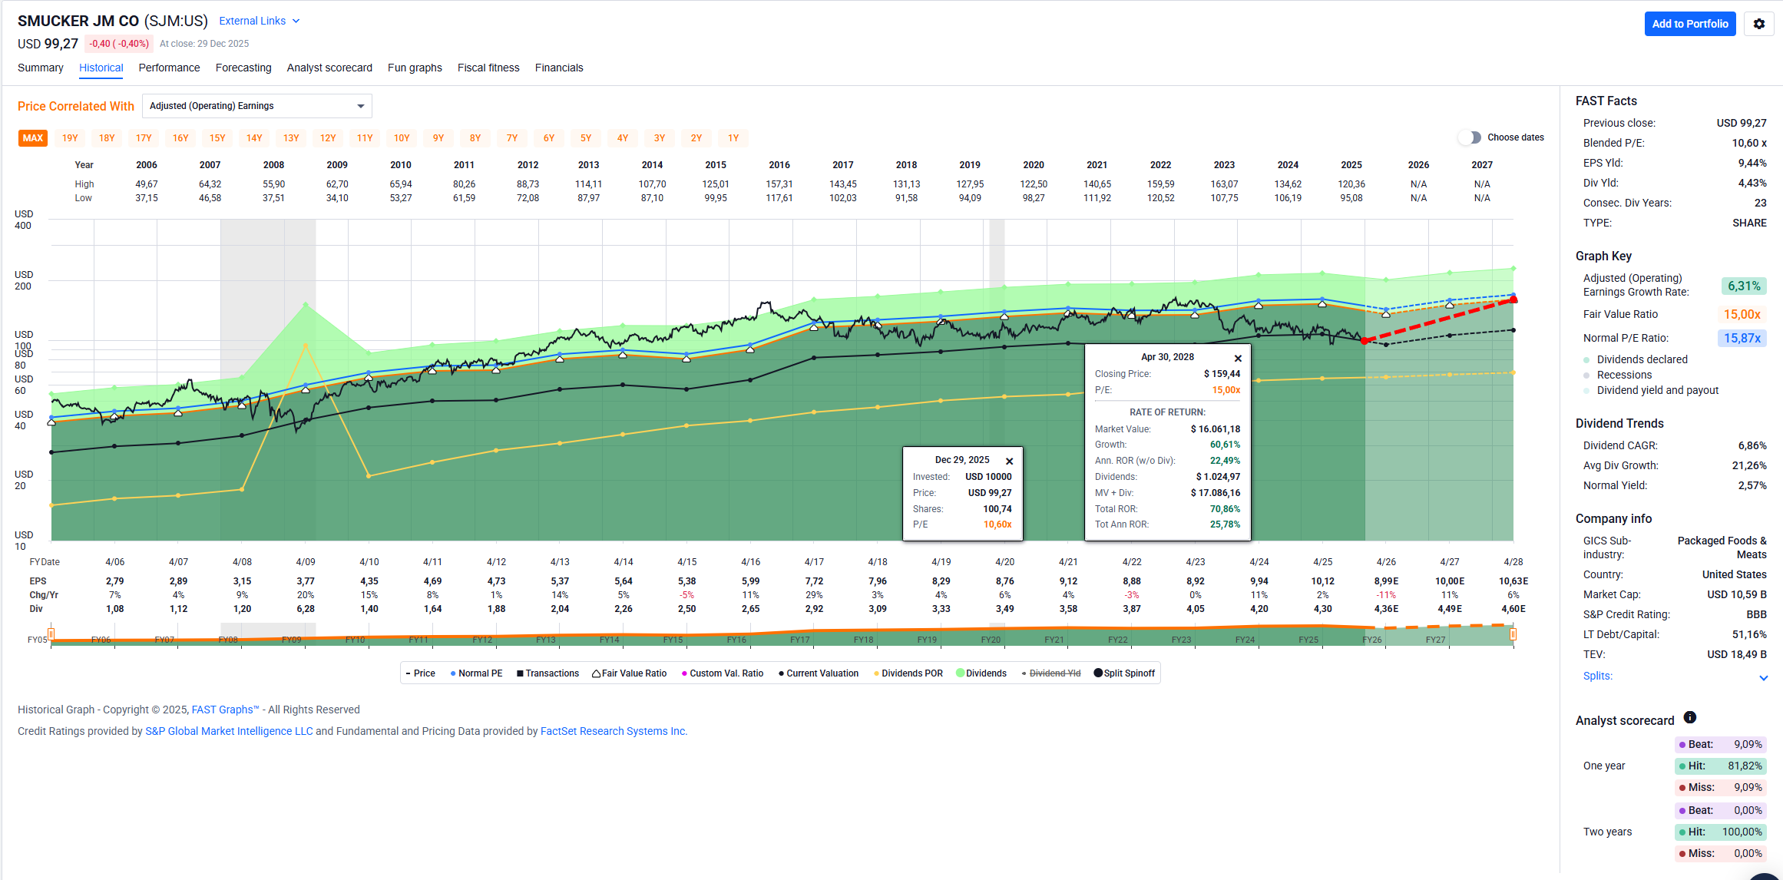Click the right handle of timeline range slider
The height and width of the screenshot is (880, 1783).
(x=1513, y=634)
